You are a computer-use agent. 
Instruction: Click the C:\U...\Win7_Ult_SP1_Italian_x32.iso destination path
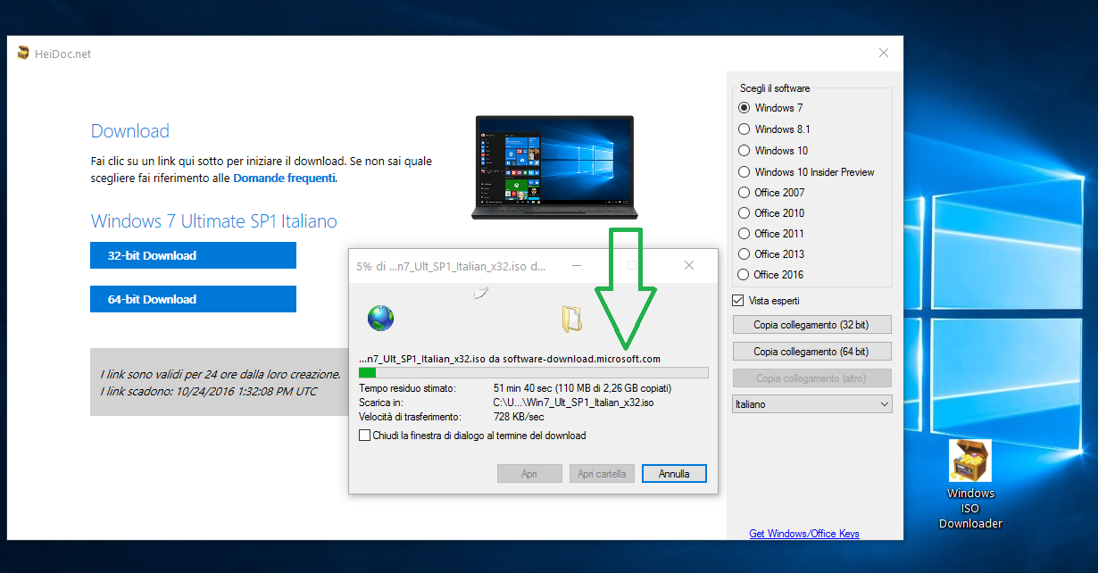574,403
